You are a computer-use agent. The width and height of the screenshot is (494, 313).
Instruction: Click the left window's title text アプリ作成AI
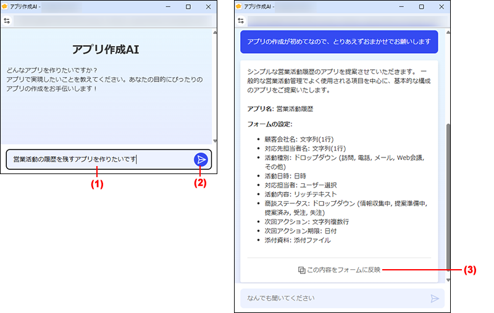point(23,7)
